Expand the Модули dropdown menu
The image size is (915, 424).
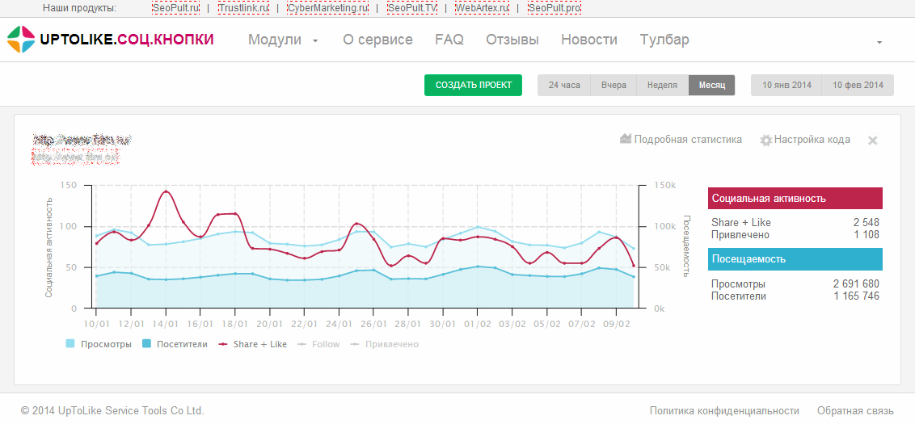(284, 40)
